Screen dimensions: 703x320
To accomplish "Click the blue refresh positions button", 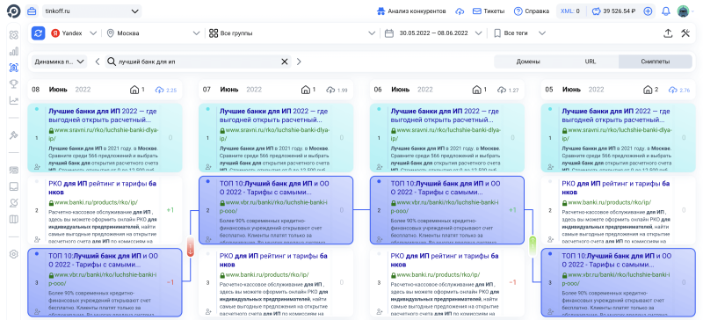I will [38, 33].
